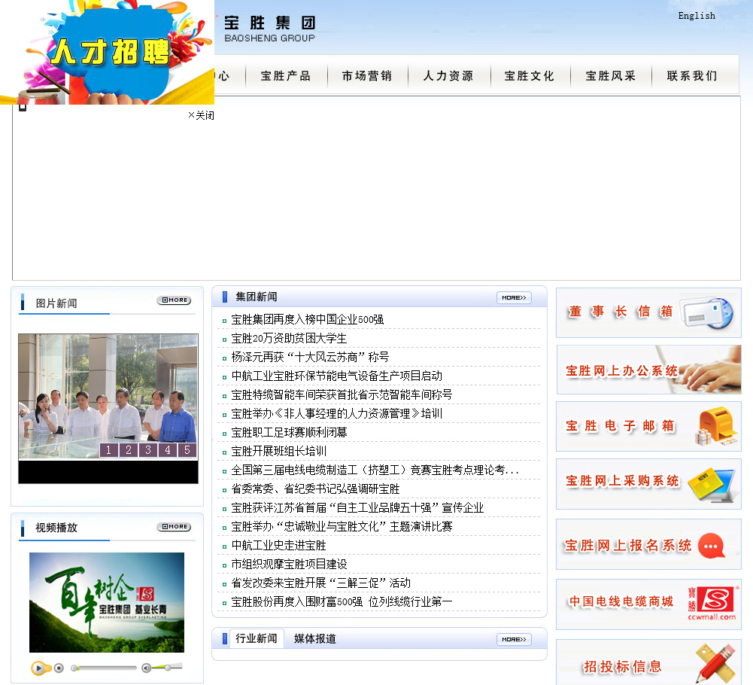This screenshot has width=753, height=685.
Task: Open news 宝胜特缆智能车间荣获首批省示范智能车间称号
Action: (x=342, y=394)
